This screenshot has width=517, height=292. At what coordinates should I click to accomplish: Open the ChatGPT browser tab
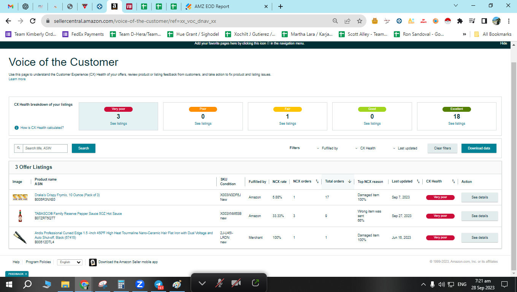[25, 6]
